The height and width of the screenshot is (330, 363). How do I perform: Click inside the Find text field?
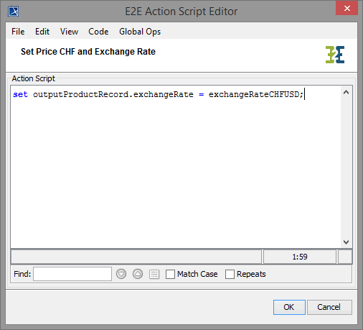pos(72,274)
